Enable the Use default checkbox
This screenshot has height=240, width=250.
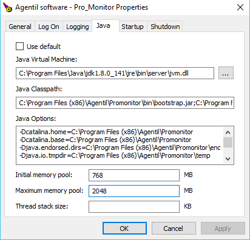coord(19,47)
